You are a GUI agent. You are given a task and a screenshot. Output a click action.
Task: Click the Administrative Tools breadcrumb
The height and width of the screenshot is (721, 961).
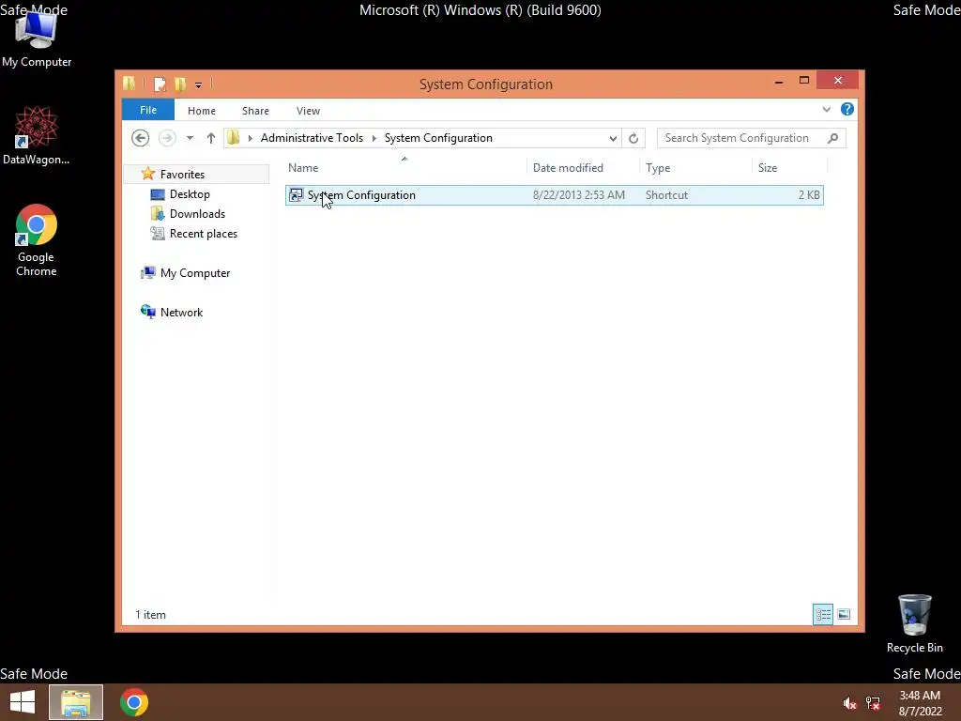point(312,138)
